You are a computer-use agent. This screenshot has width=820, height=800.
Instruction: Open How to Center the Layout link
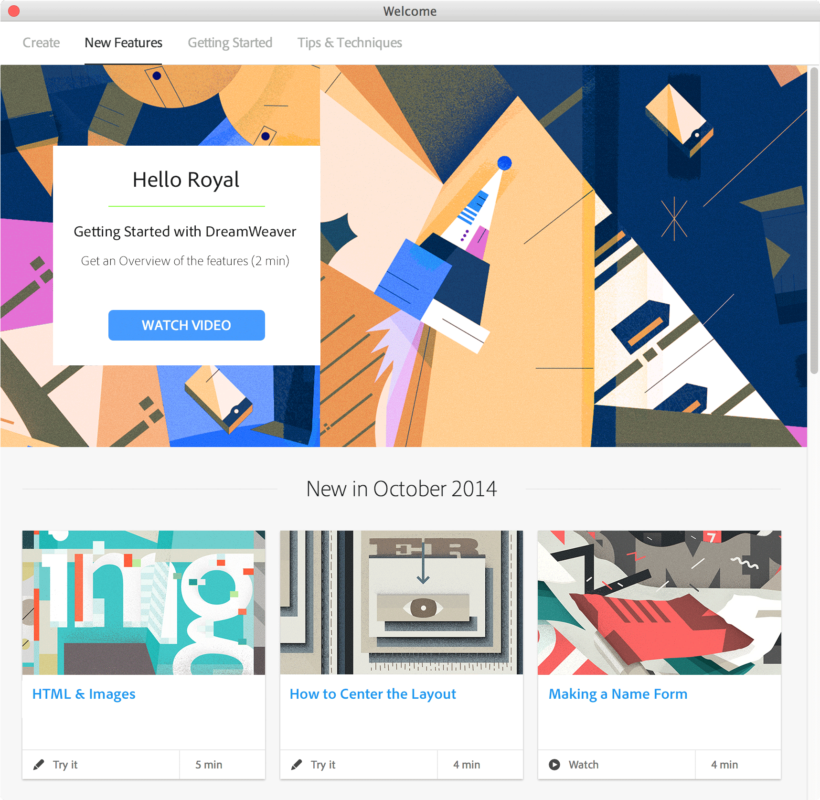click(373, 694)
